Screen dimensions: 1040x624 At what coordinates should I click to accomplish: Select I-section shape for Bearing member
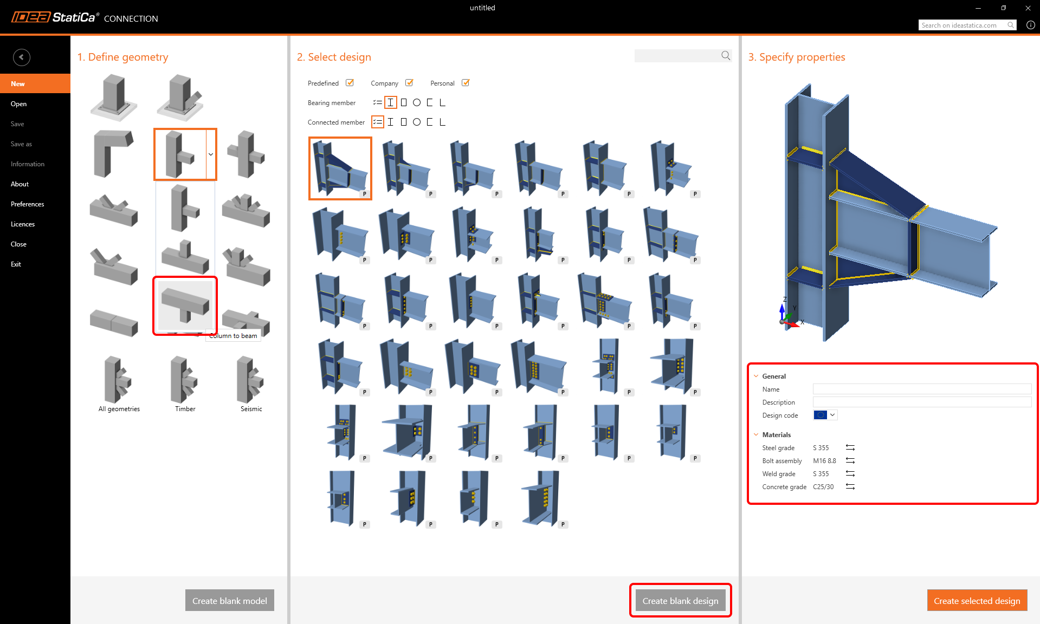(x=390, y=102)
